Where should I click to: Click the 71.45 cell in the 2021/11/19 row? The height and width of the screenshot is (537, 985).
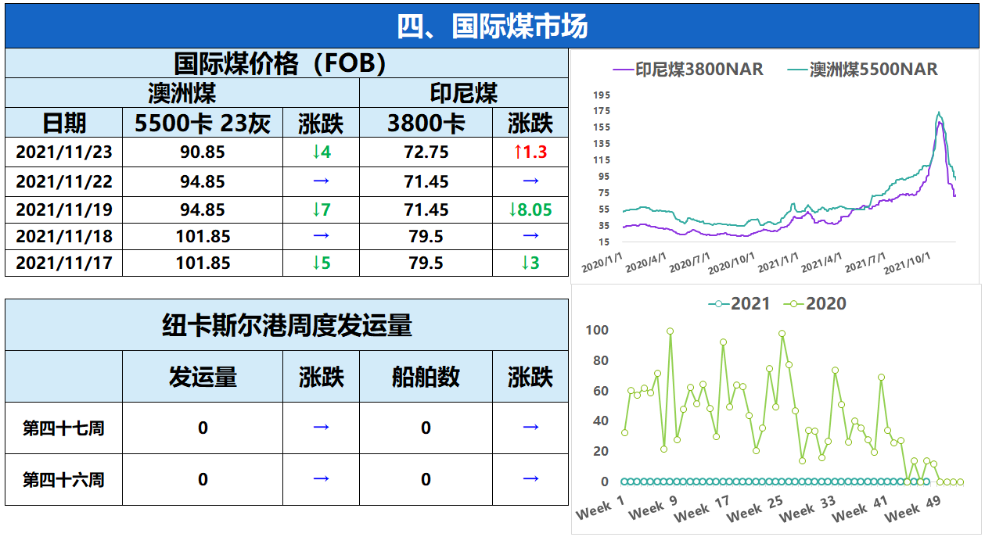(x=426, y=209)
